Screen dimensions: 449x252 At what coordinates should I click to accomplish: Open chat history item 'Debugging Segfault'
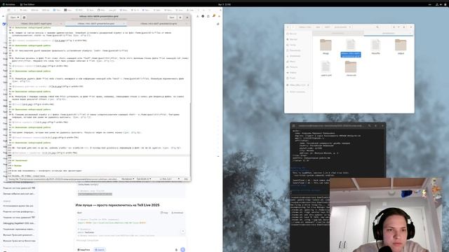point(19,223)
